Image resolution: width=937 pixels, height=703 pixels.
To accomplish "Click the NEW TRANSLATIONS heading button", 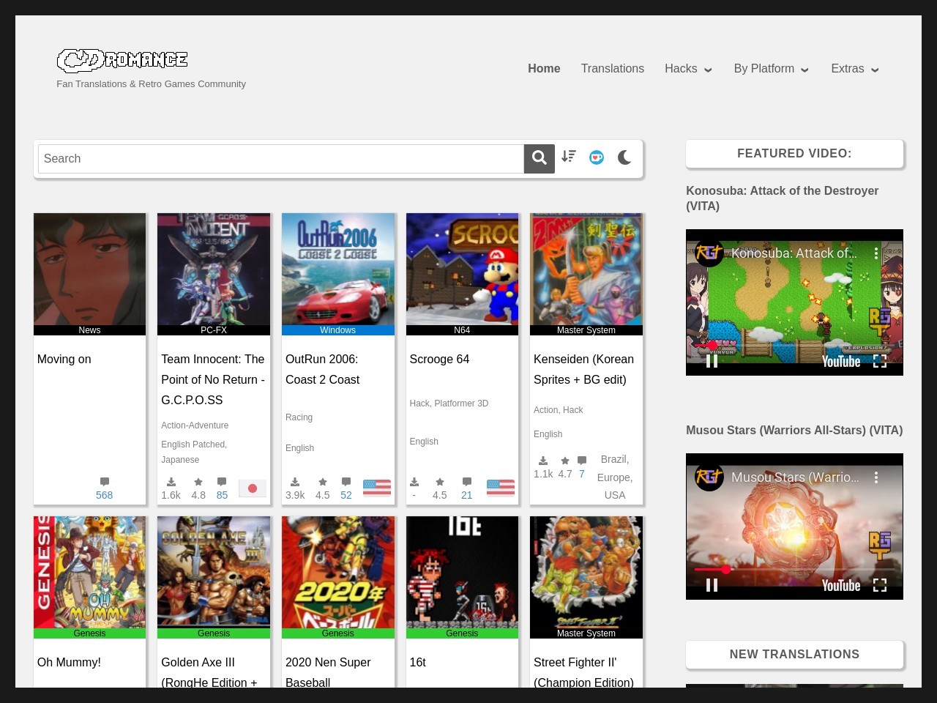I will (x=794, y=655).
